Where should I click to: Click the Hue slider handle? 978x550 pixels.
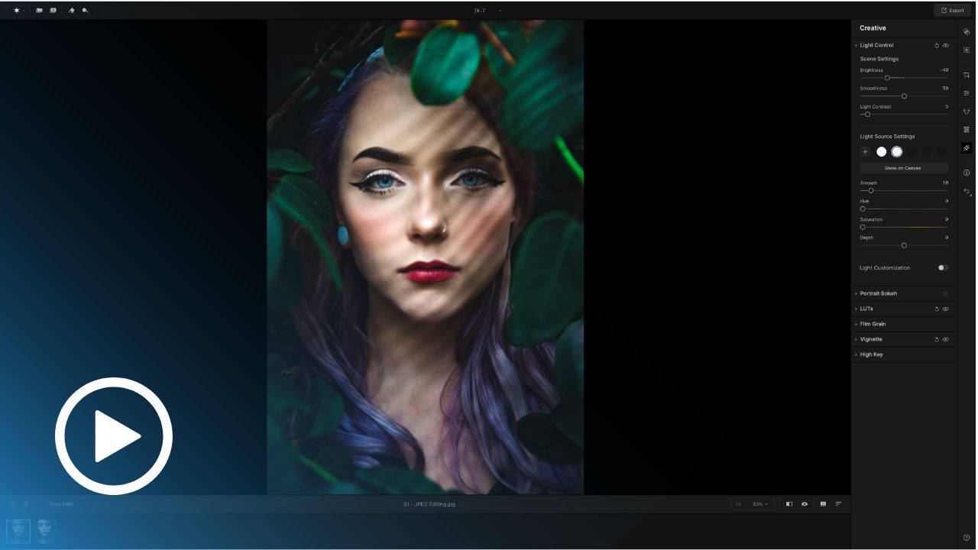863,209
